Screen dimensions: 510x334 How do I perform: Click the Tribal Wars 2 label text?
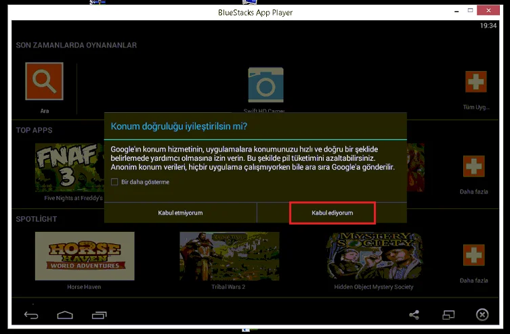[x=228, y=287]
